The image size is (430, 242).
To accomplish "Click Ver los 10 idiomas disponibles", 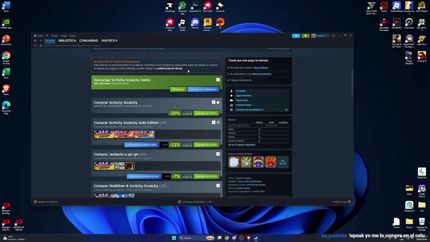I will (x=242, y=145).
